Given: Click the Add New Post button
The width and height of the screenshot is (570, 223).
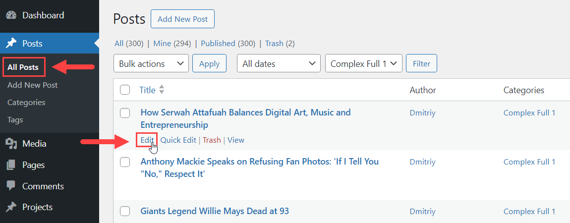Looking at the screenshot, I should coord(182,19).
